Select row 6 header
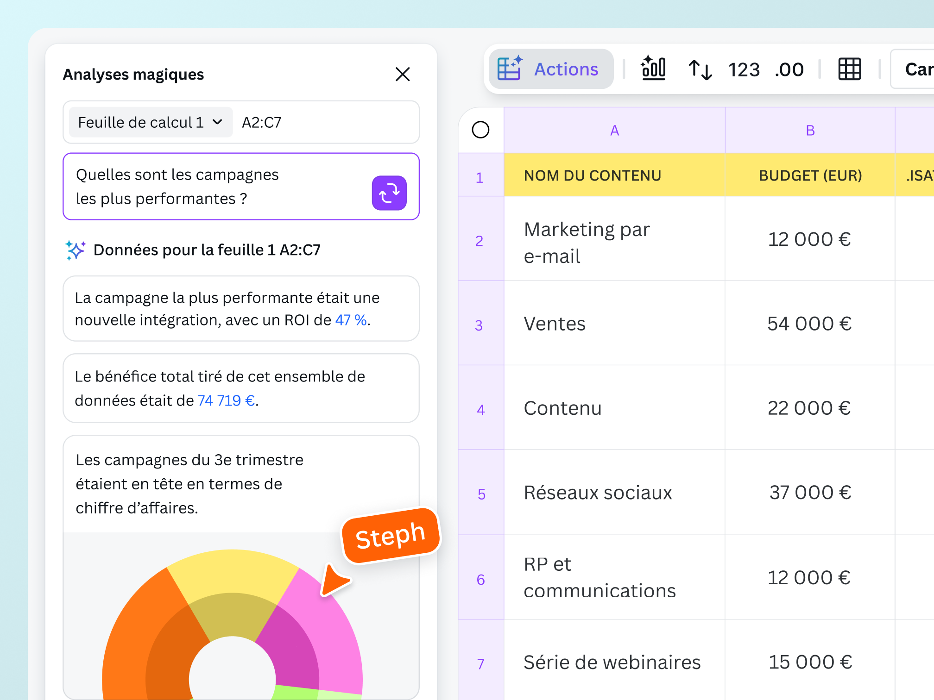The height and width of the screenshot is (700, 934). (x=480, y=577)
